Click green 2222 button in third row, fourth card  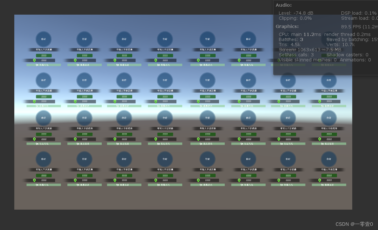[x=165, y=134]
